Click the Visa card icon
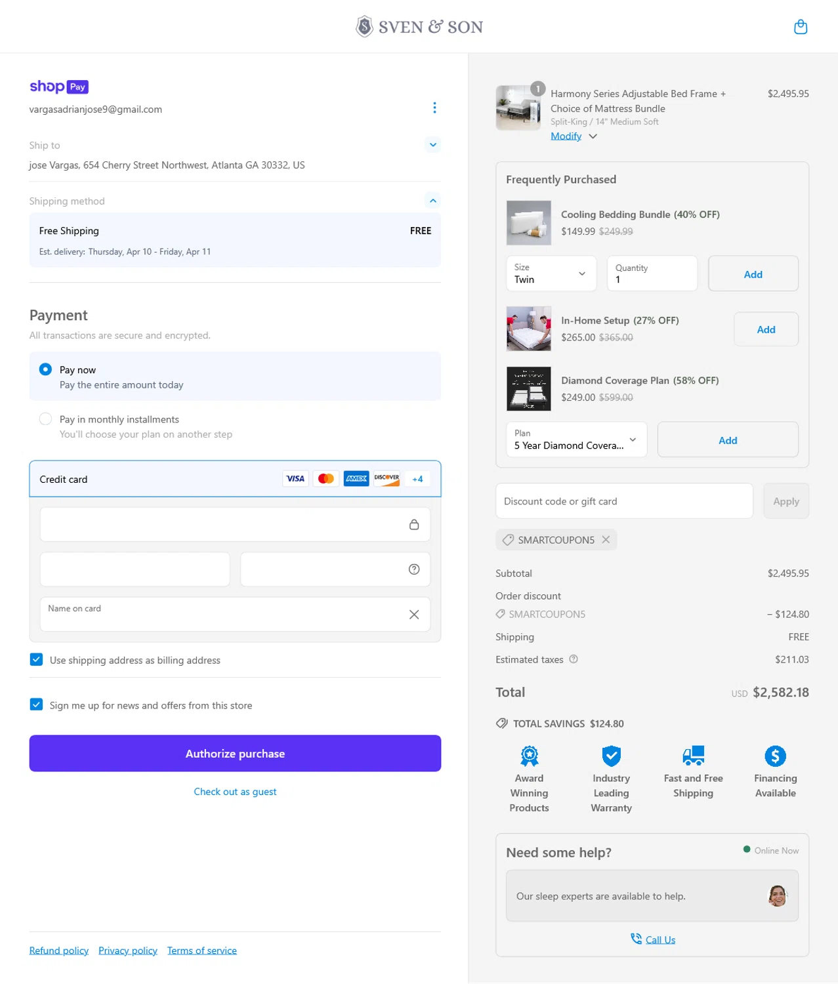838x984 pixels. coord(295,479)
